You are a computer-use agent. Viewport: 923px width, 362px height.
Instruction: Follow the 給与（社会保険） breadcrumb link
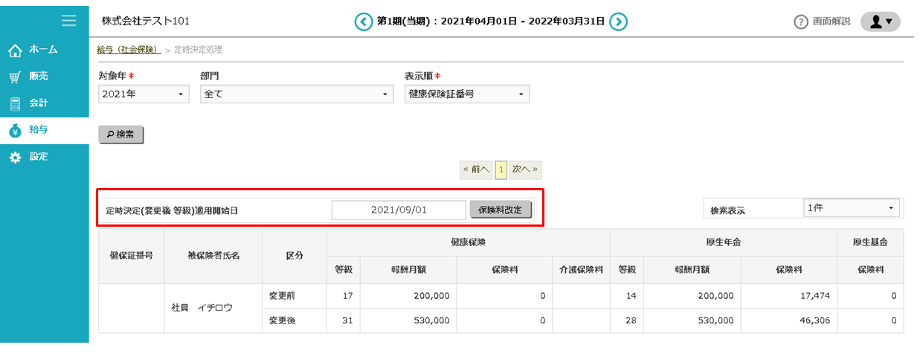pos(129,50)
